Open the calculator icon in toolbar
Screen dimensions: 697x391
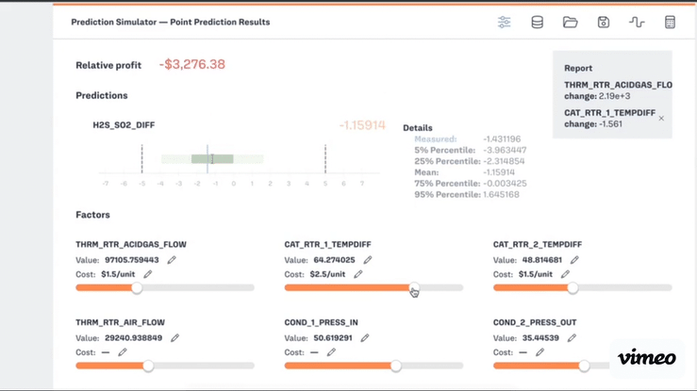click(x=671, y=23)
